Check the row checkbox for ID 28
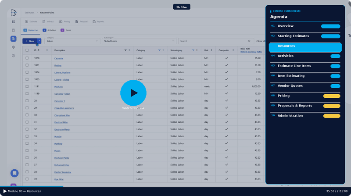 point(27,101)
